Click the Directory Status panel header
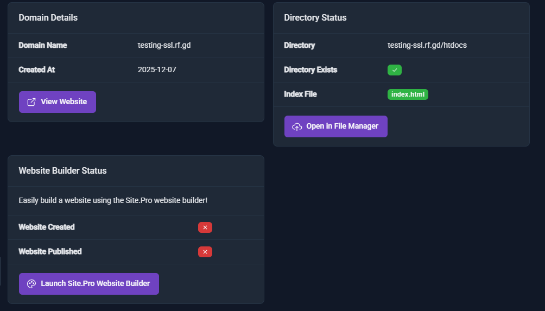This screenshot has height=311, width=545. pyautogui.click(x=315, y=18)
